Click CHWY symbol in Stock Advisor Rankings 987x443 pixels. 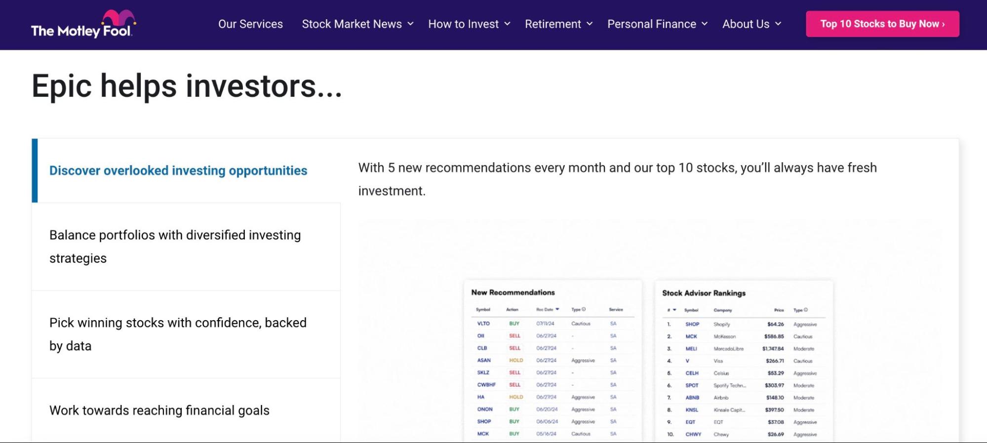pos(693,434)
